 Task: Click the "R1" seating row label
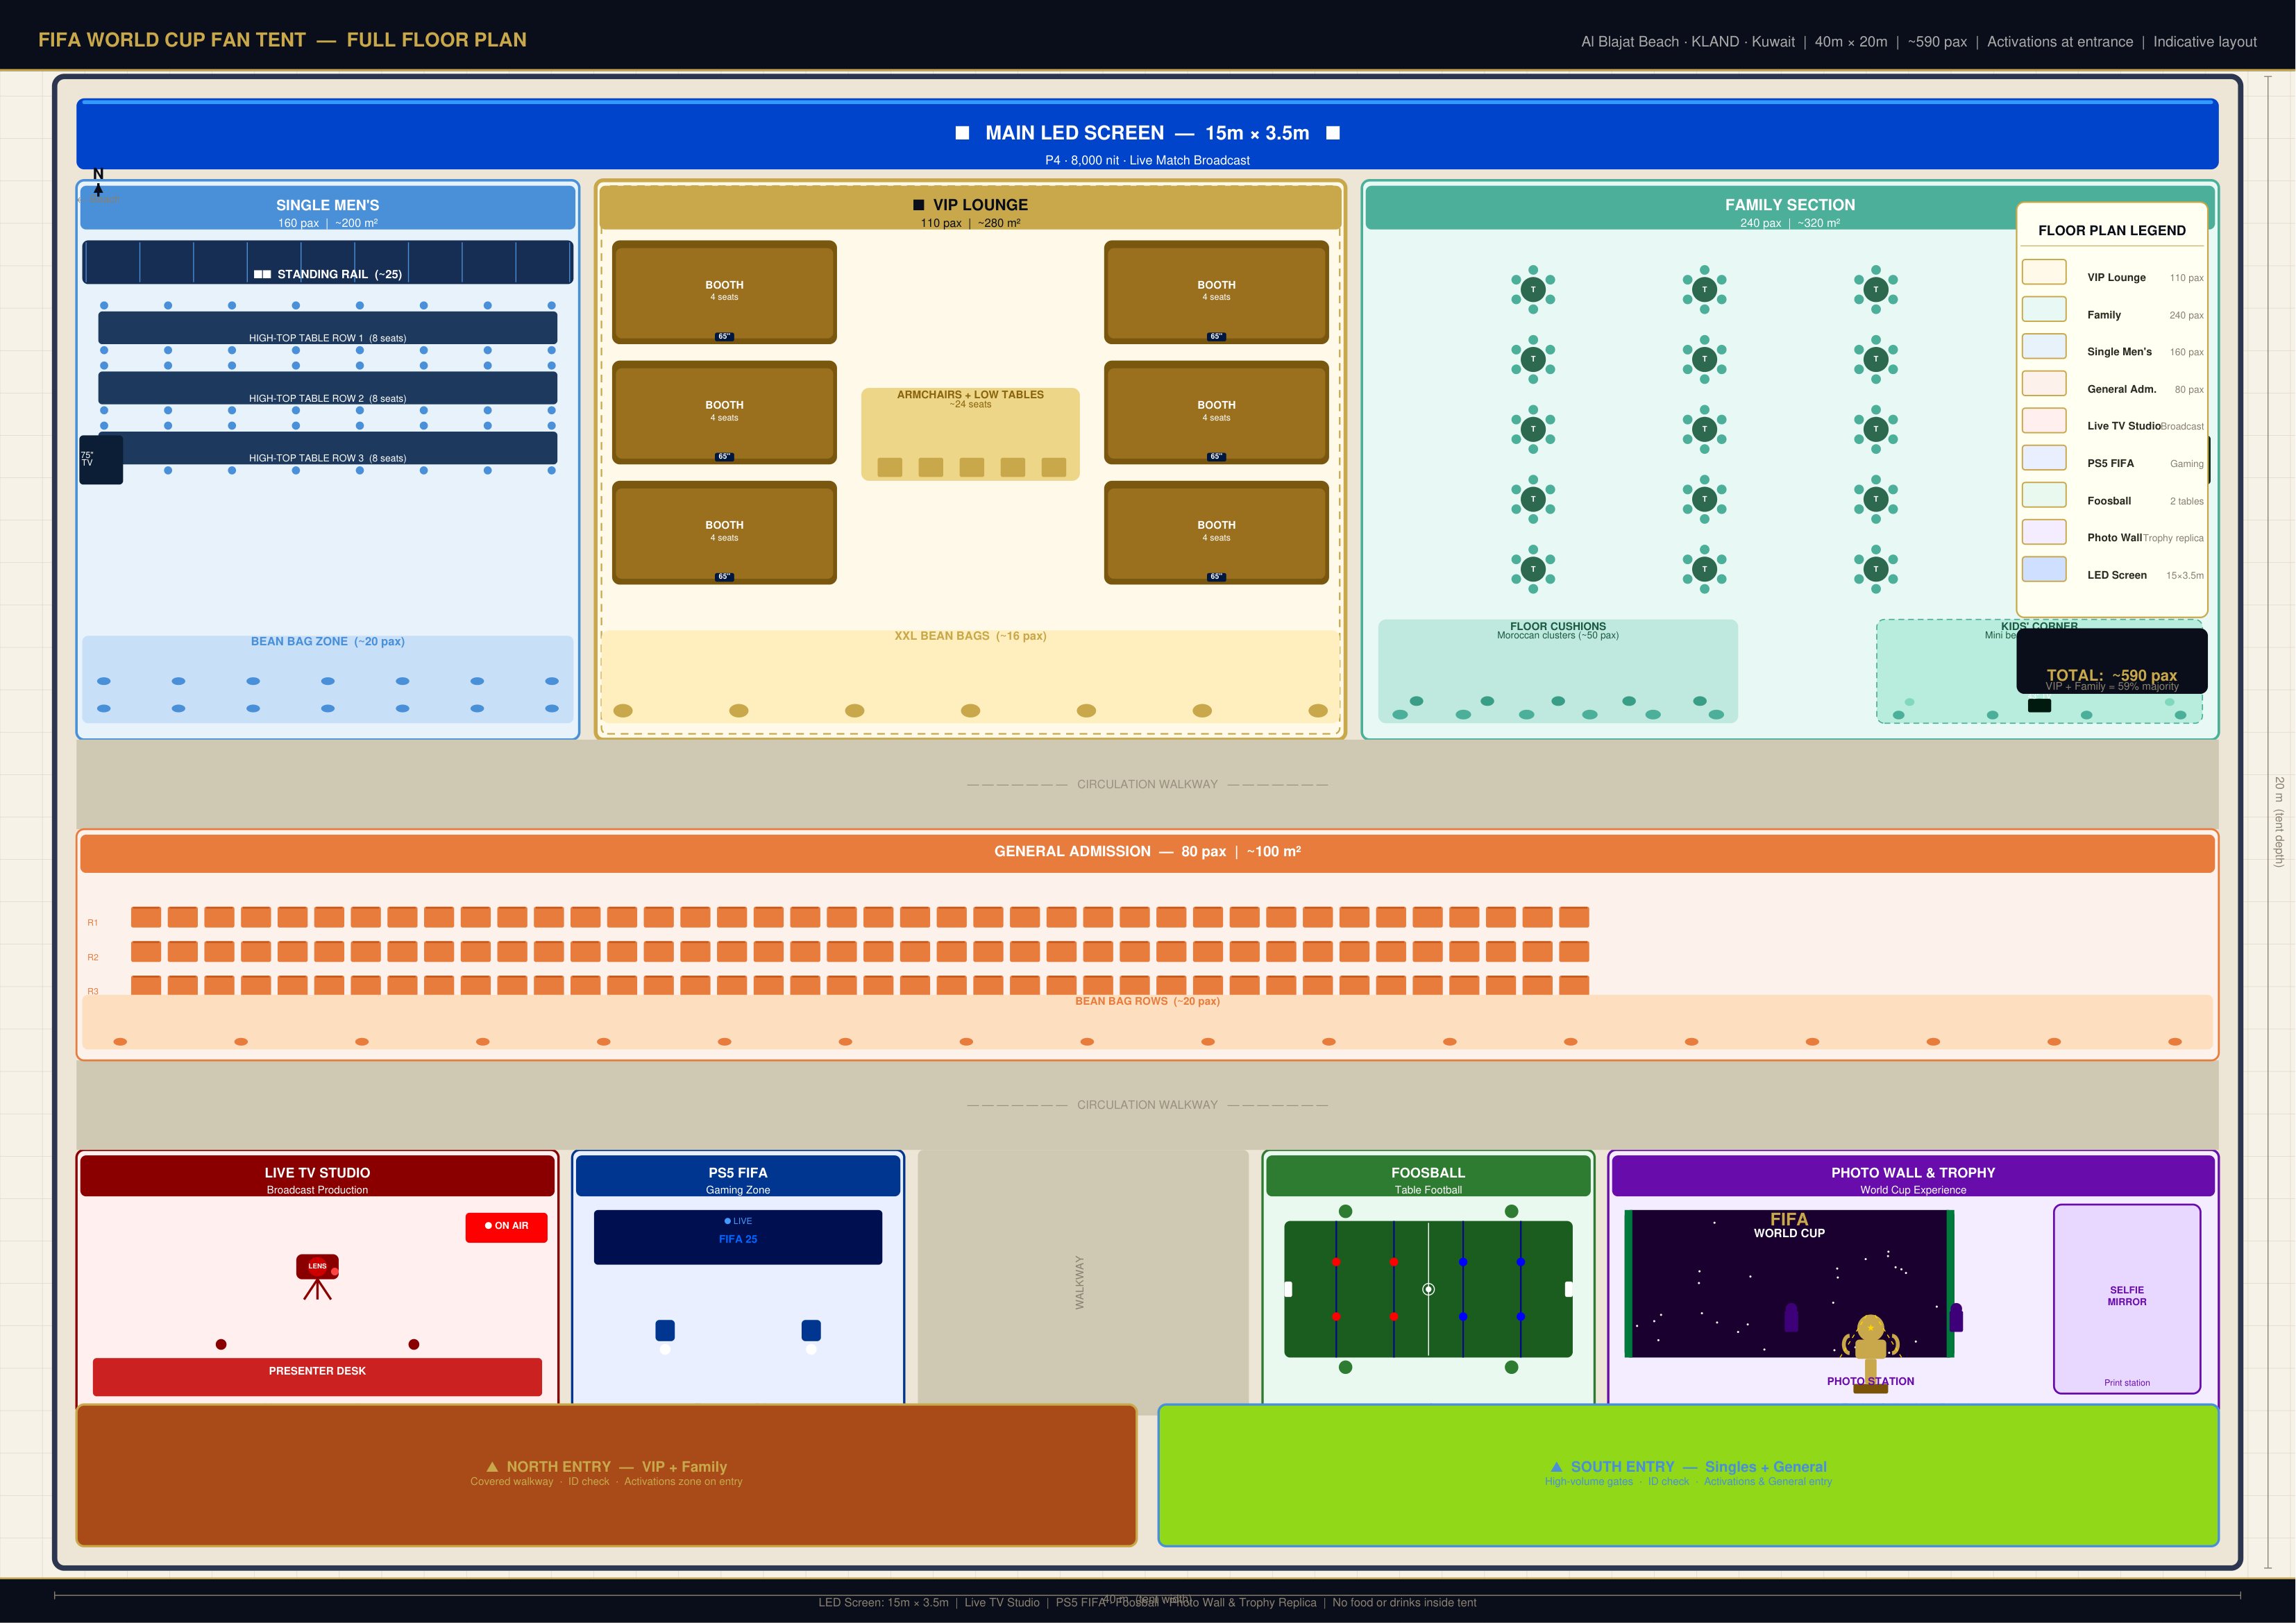[x=93, y=923]
